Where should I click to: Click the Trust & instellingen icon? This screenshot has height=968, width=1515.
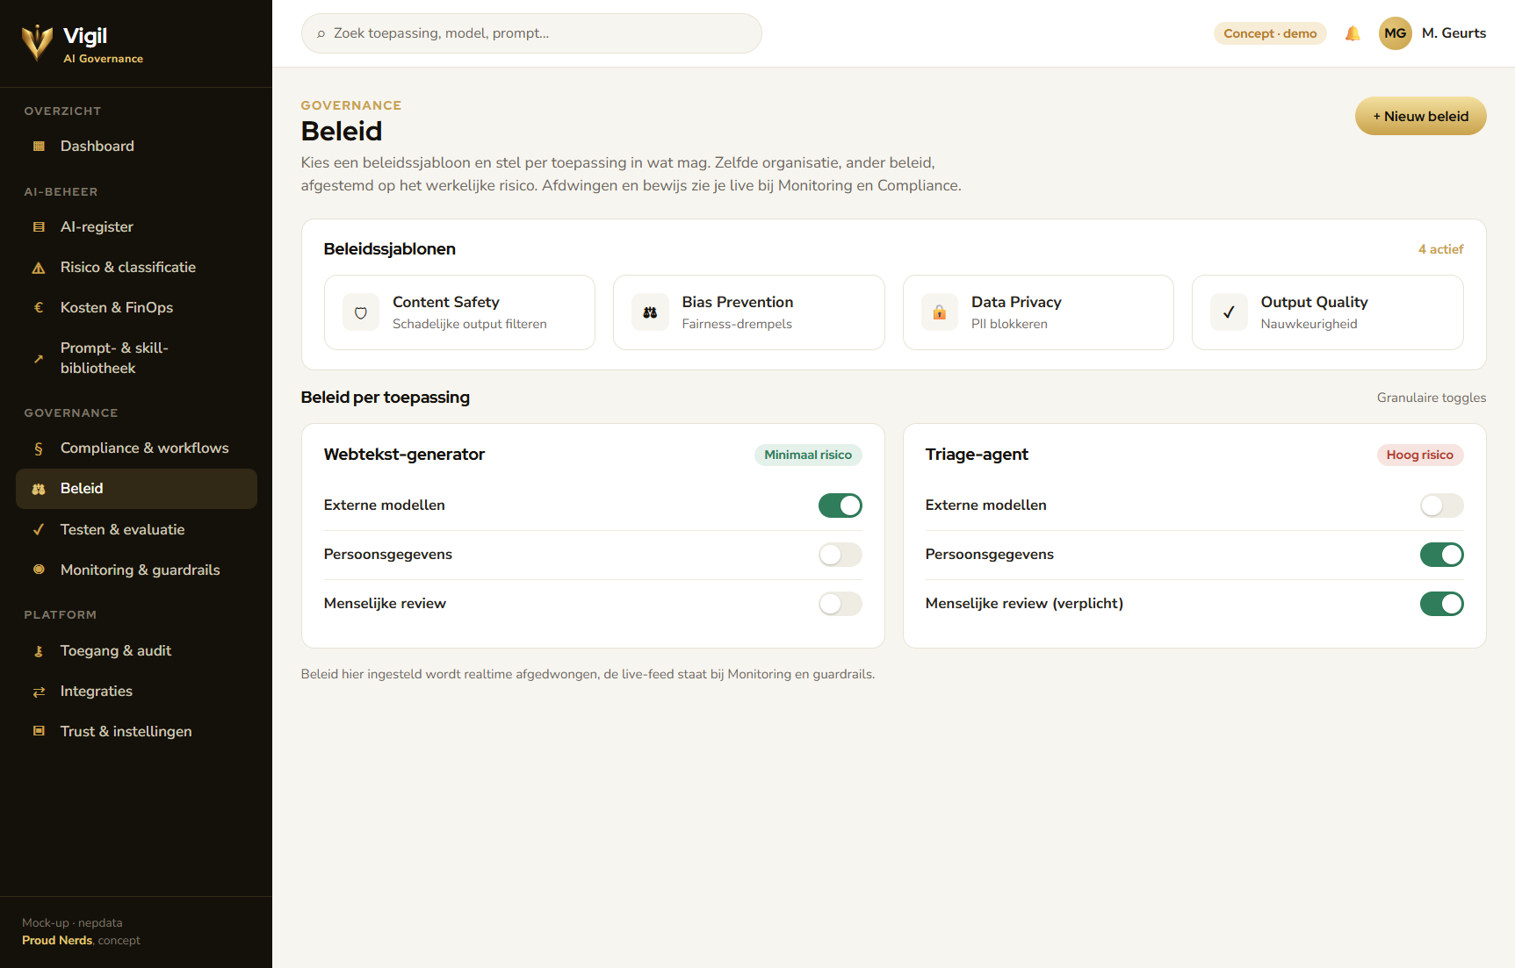(39, 732)
